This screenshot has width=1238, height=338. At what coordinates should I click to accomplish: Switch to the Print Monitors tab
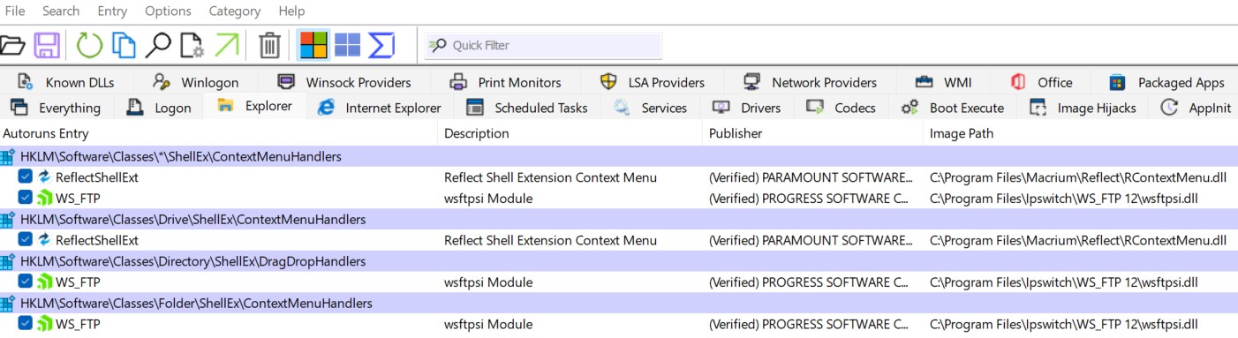(505, 82)
